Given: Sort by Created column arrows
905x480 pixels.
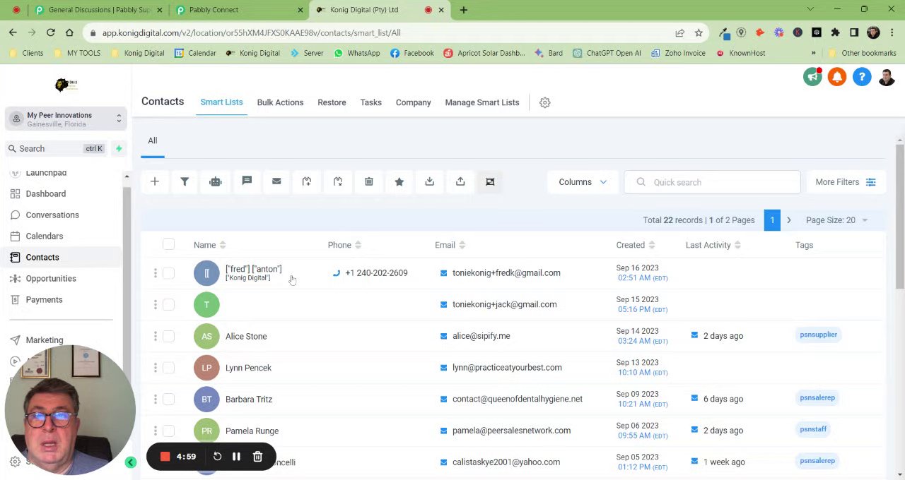Looking at the screenshot, I should point(651,245).
